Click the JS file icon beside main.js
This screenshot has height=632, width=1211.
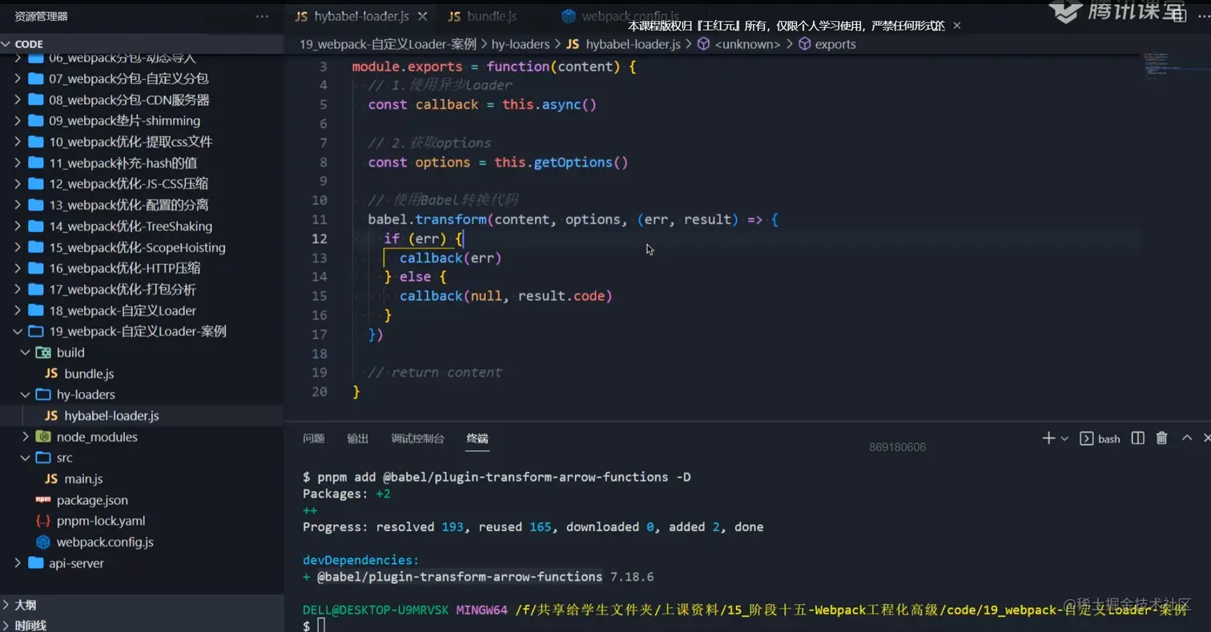(x=51, y=478)
